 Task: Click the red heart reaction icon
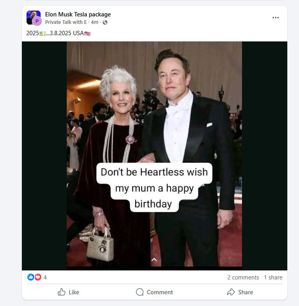click(38, 277)
